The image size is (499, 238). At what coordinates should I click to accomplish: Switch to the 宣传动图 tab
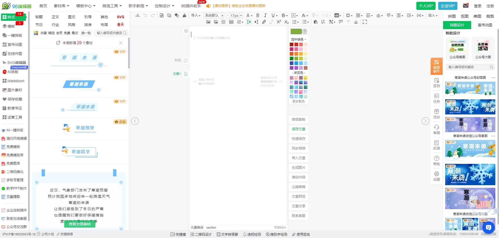click(x=485, y=25)
